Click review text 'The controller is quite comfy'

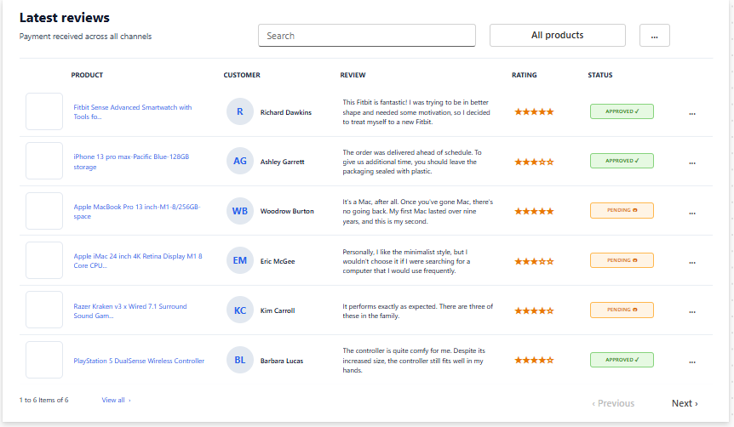[x=414, y=360]
